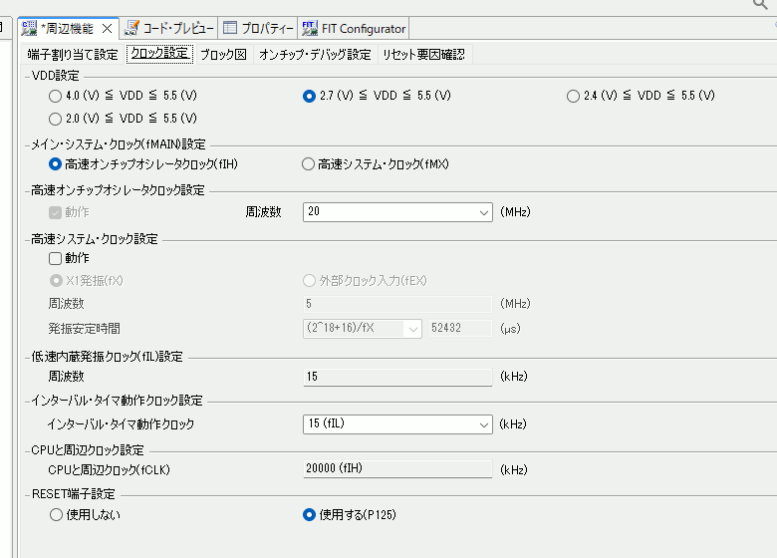Go to オンチップ・デバッグ設定 tab

click(315, 54)
